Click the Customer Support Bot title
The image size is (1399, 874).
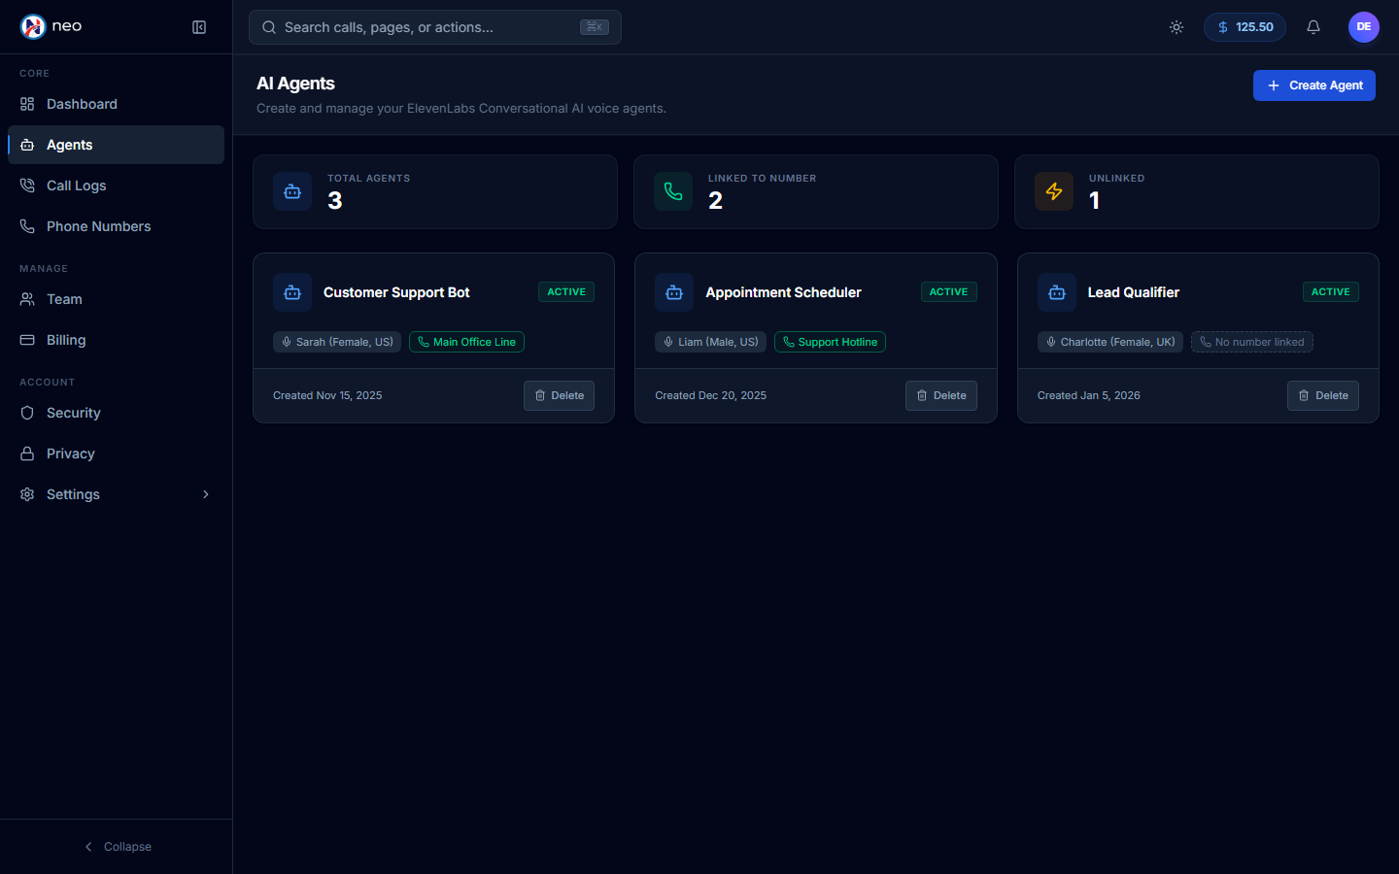pyautogui.click(x=396, y=292)
